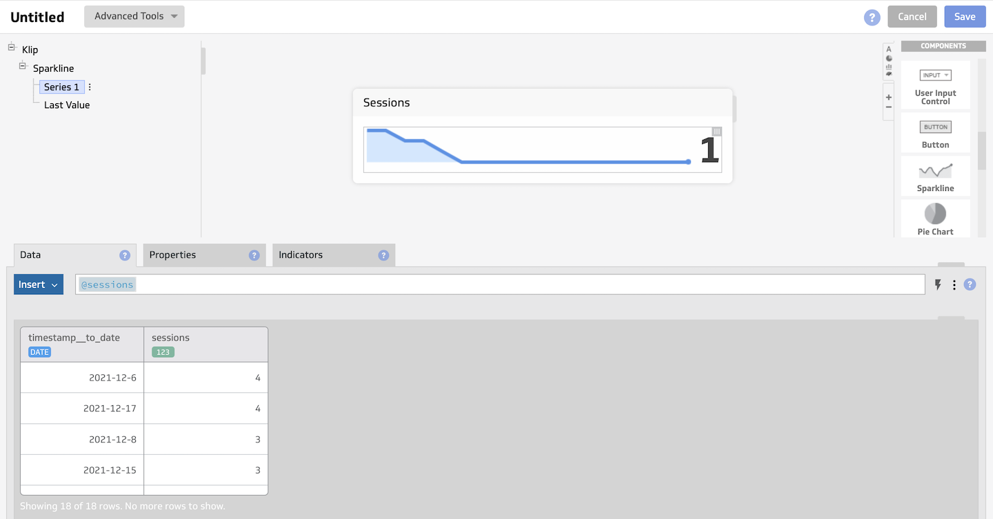Image resolution: width=993 pixels, height=519 pixels.
Task: Select the Sparkline component
Action: pyautogui.click(x=935, y=176)
